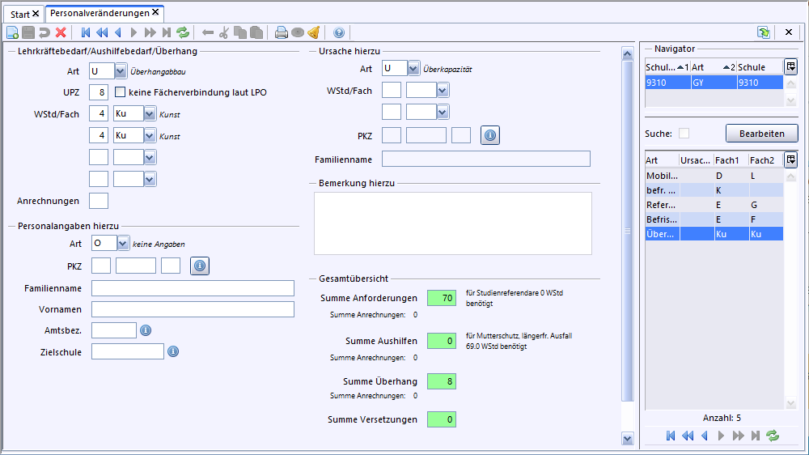Image resolution: width=809 pixels, height=455 pixels.
Task: Jump to first record in main toolbar
Action: (86, 32)
